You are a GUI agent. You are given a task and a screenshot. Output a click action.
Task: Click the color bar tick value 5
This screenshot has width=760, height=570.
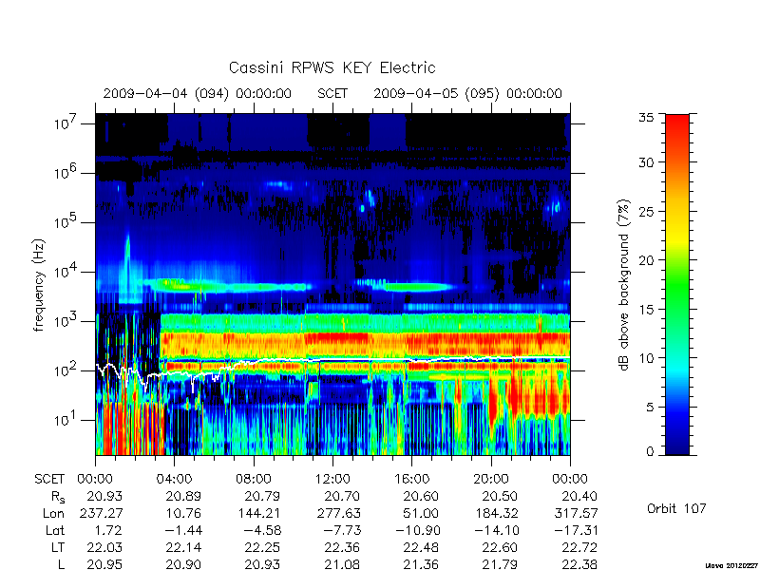point(650,407)
